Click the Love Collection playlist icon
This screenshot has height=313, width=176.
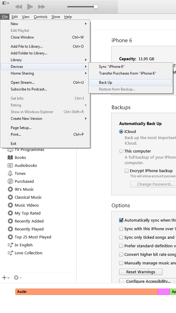(10, 253)
